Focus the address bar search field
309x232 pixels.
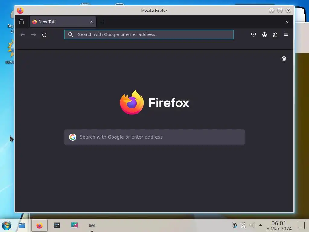click(149, 34)
